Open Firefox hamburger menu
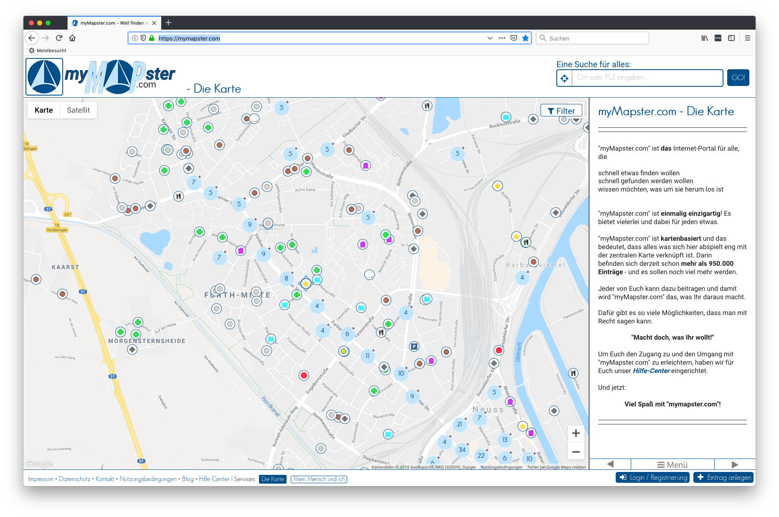This screenshot has width=779, height=517. tap(748, 38)
